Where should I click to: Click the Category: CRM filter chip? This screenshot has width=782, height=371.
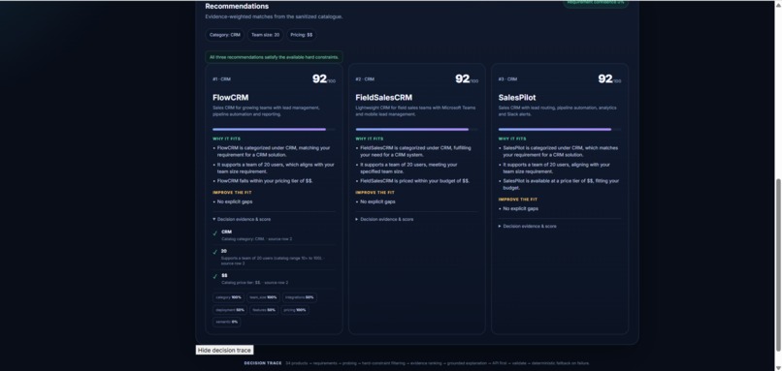(224, 35)
